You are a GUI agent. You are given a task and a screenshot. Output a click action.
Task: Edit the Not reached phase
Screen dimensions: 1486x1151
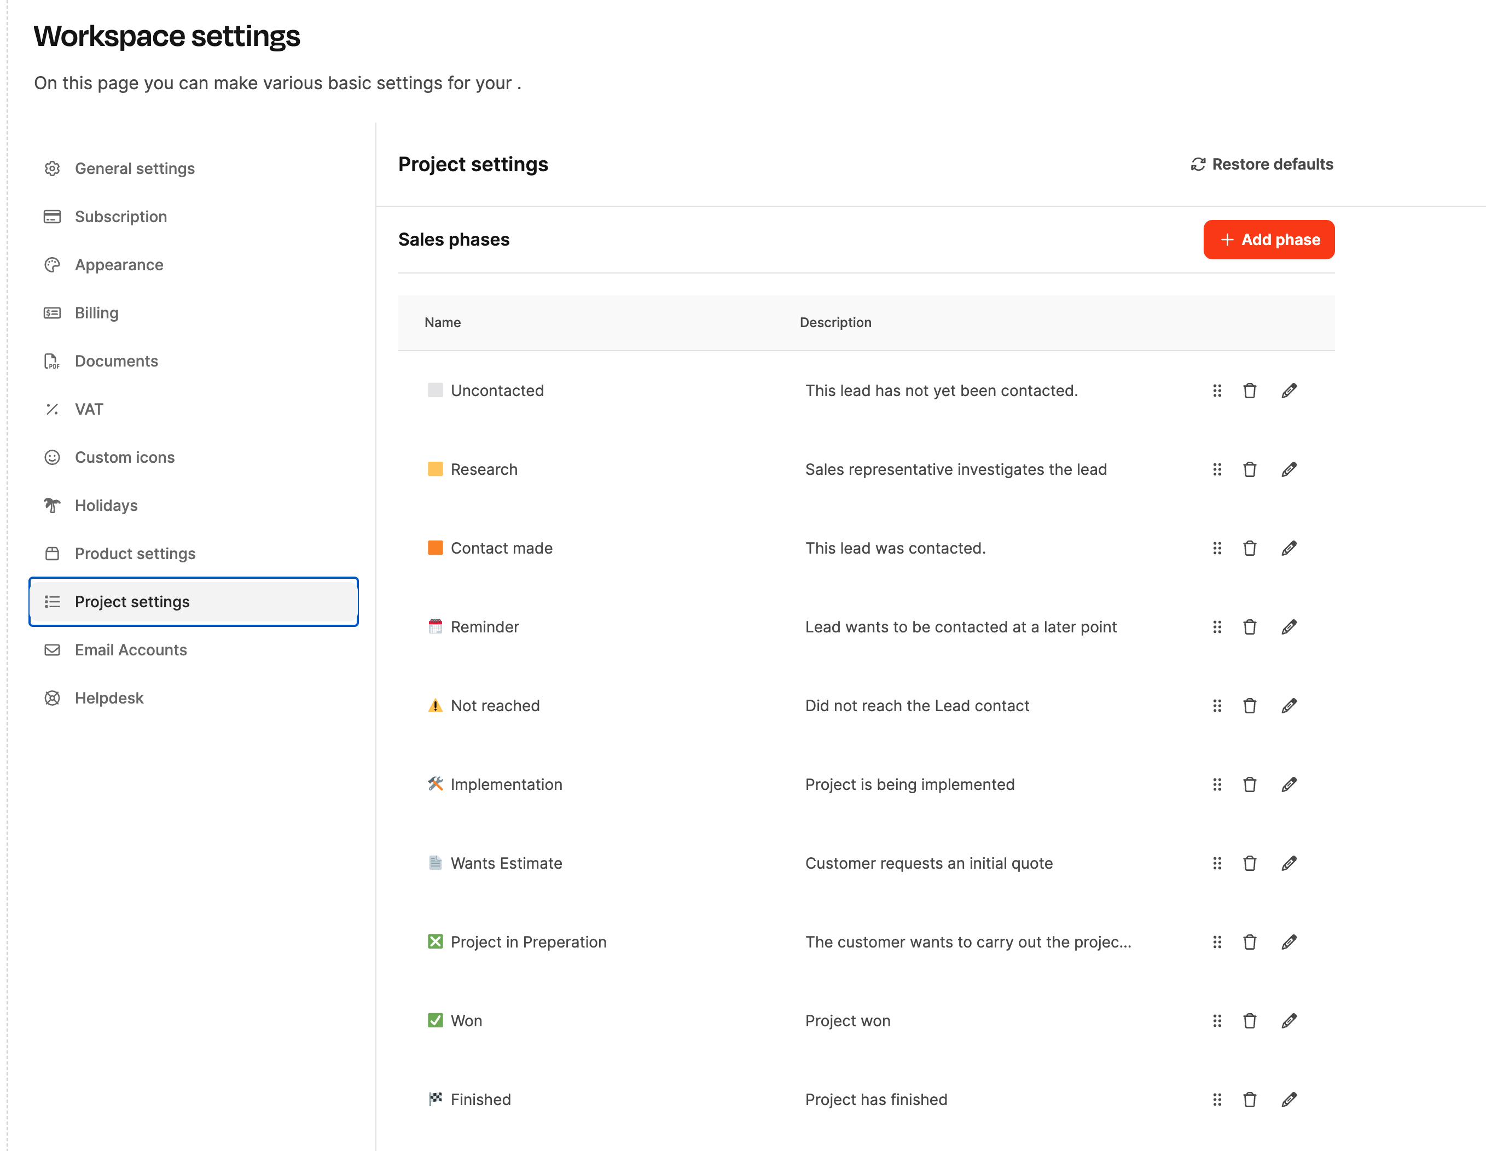[x=1288, y=706]
